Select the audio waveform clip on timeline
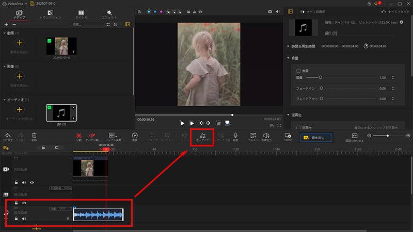Viewport: 413px width, 232px height. coord(98,214)
